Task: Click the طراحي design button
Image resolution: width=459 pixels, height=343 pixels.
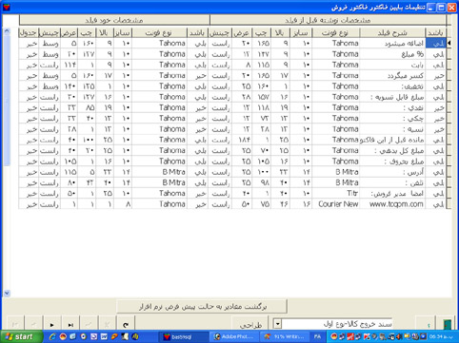Action: coord(250,325)
